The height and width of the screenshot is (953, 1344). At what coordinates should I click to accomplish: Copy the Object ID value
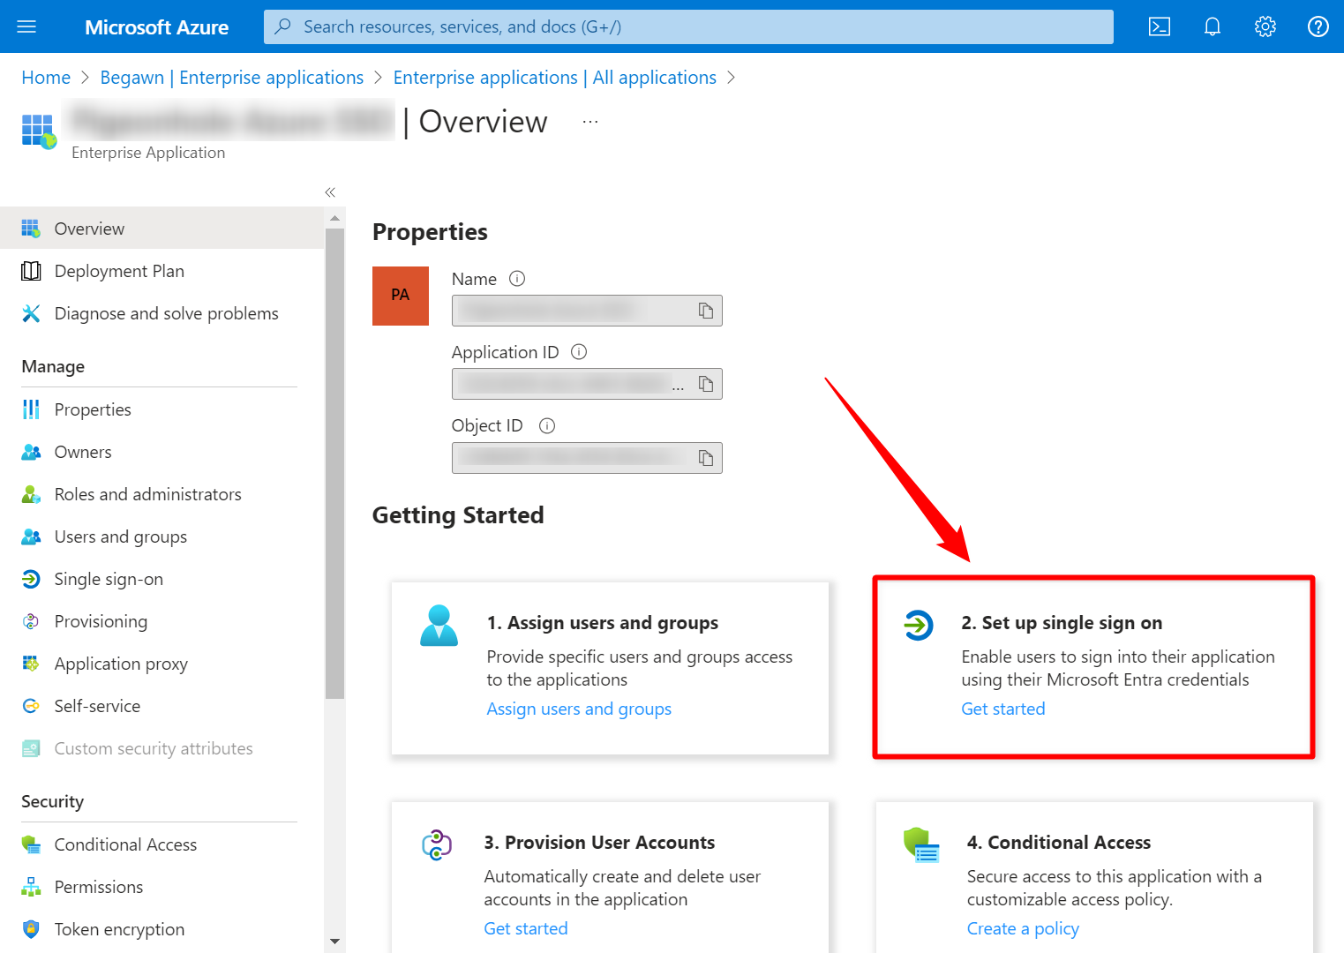click(x=706, y=458)
